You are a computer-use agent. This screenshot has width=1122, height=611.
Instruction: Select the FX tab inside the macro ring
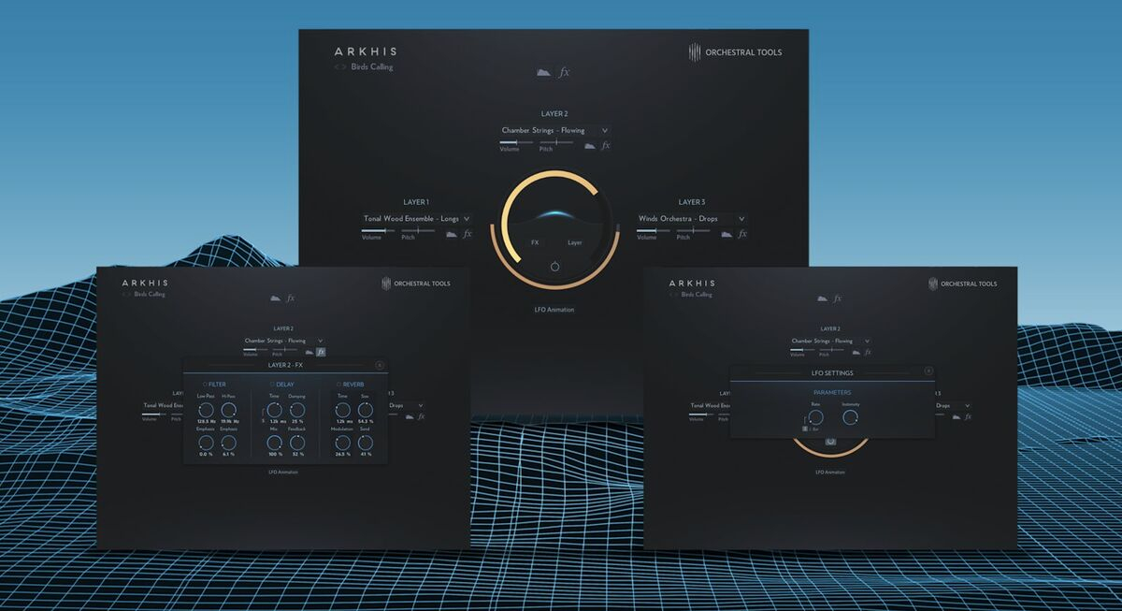tap(535, 242)
